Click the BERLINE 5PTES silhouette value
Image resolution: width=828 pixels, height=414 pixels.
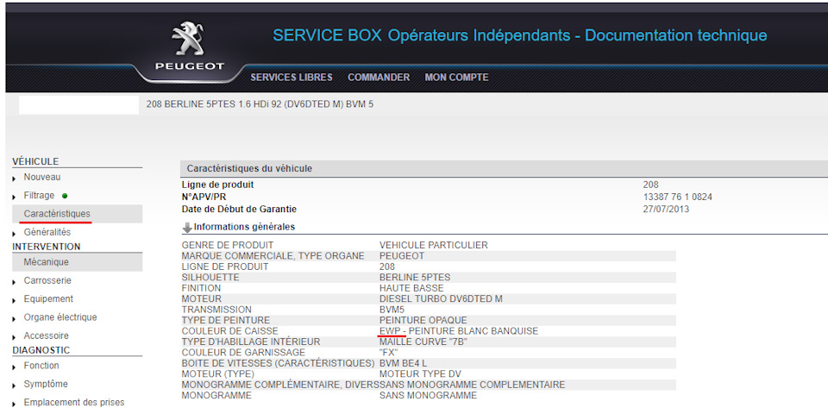coord(415,277)
